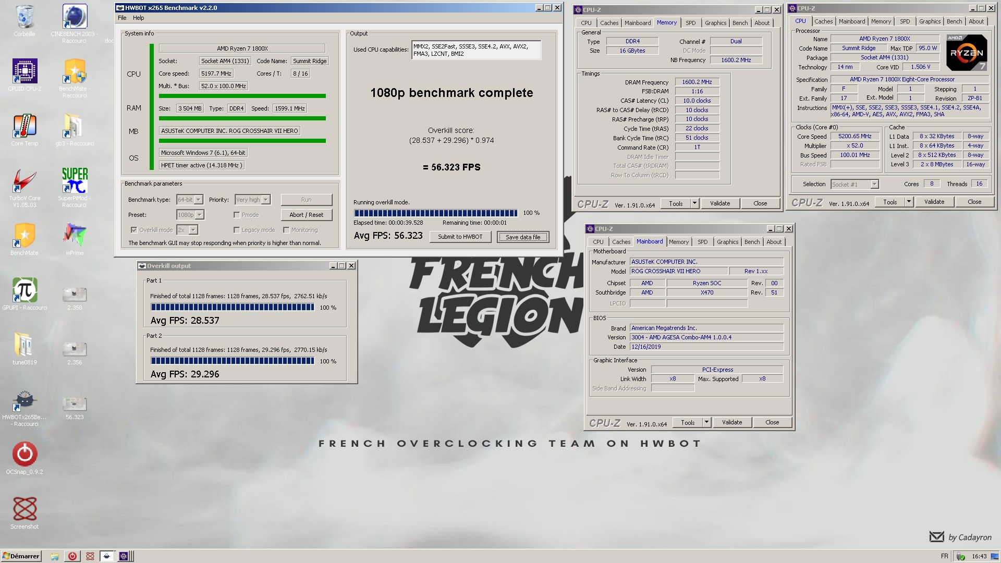Expand the Overkill 2x multiplier dropdown

[x=193, y=230]
